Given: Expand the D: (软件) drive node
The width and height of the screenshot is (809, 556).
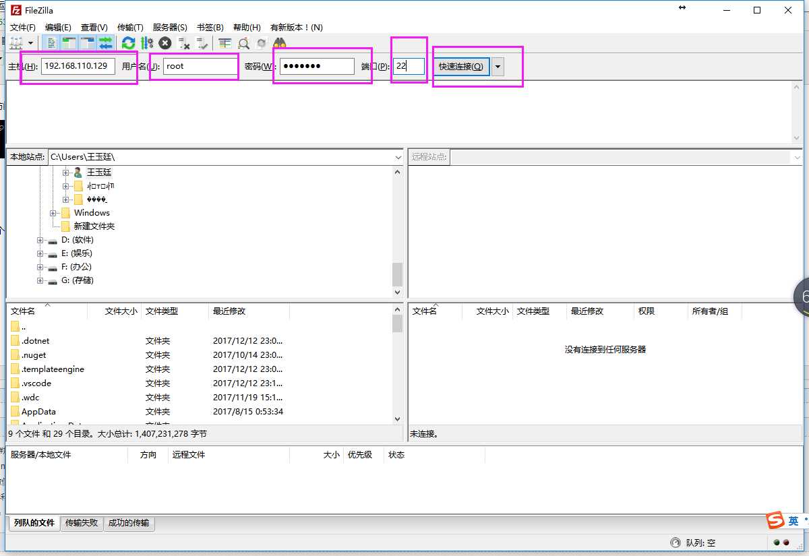Looking at the screenshot, I should (40, 240).
